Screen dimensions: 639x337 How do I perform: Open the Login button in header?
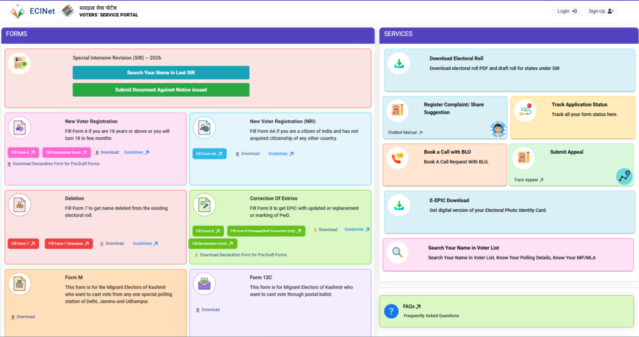tap(567, 11)
